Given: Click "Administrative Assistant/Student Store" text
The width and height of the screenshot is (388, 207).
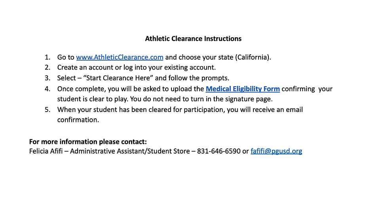Looking at the screenshot, I should [x=130, y=151].
